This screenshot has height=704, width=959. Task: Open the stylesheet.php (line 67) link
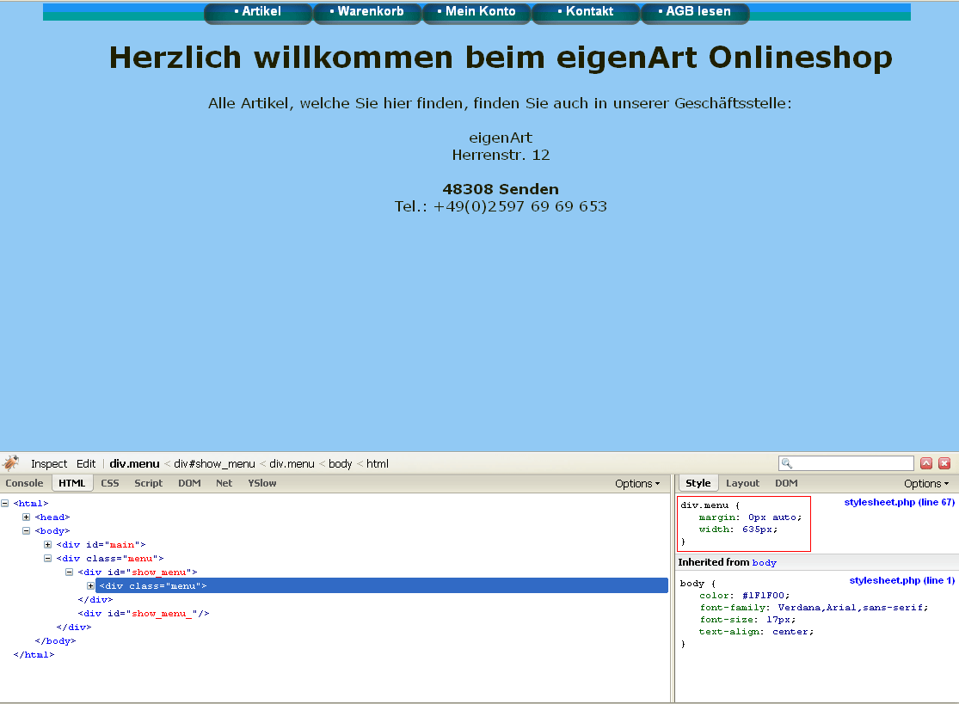pyautogui.click(x=899, y=502)
